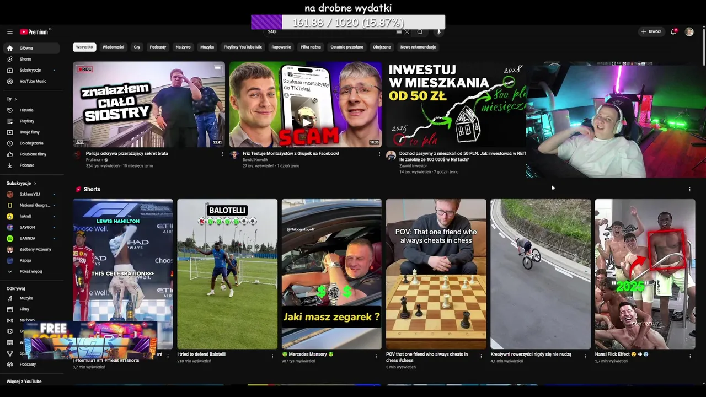This screenshot has width=706, height=397.
Task: Open Subskrypcje section header chevron
Action: tap(35, 183)
